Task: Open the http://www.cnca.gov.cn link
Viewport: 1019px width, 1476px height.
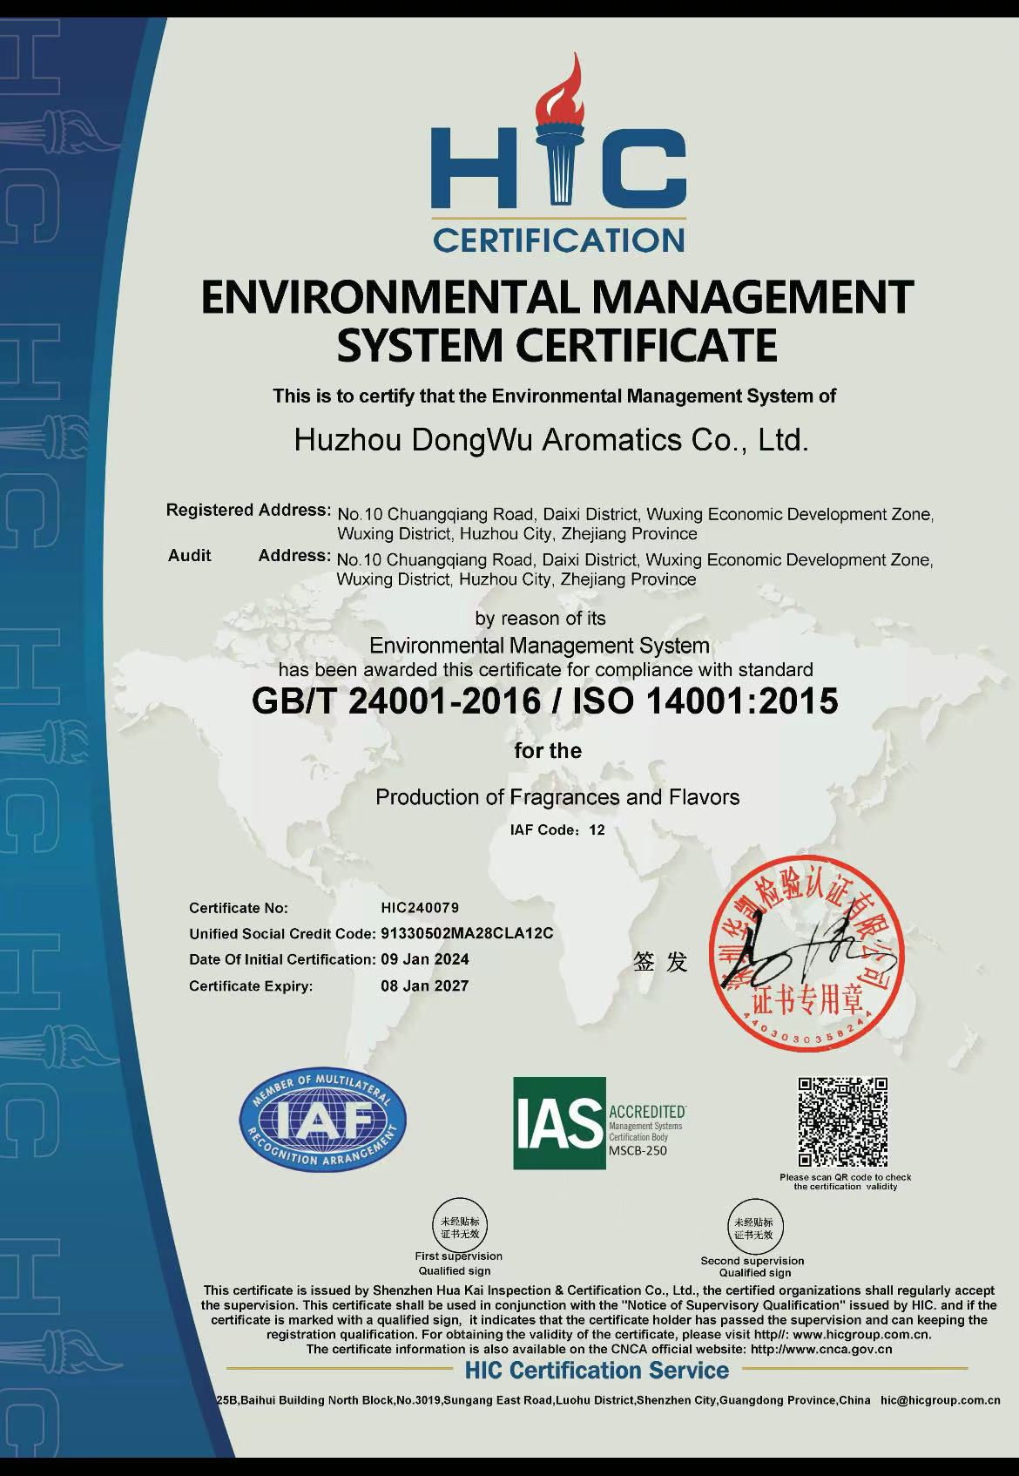Action: pos(821,1349)
